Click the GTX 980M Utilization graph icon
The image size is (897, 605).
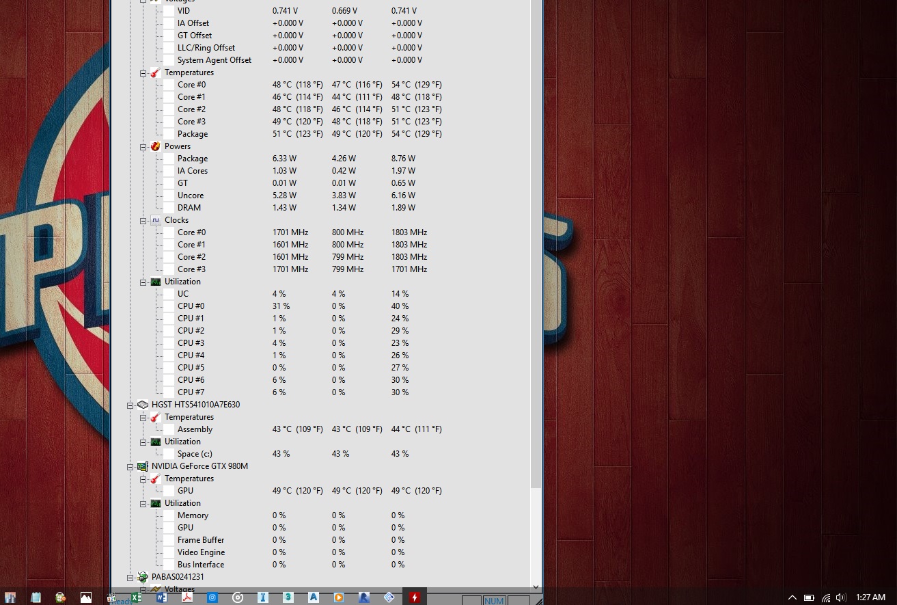(156, 503)
